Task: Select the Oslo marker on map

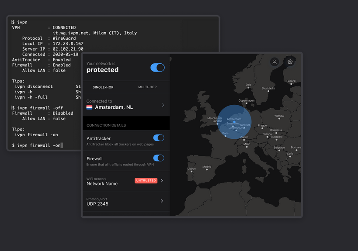Action: coord(248,87)
